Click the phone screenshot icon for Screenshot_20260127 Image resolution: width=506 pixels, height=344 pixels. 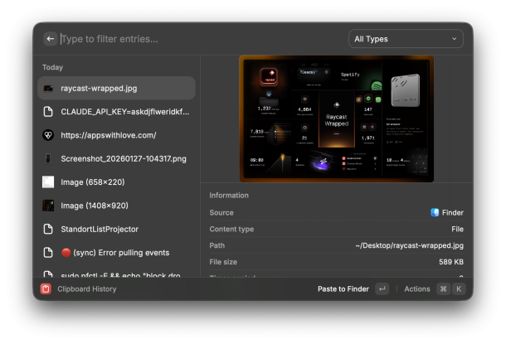tap(48, 158)
